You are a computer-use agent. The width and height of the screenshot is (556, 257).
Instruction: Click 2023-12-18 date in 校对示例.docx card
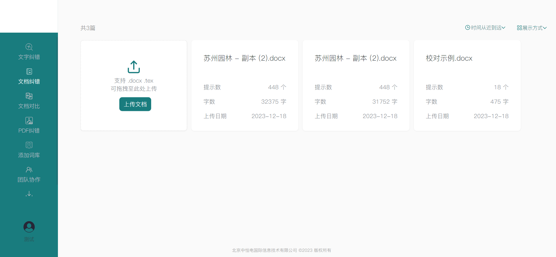tap(491, 116)
